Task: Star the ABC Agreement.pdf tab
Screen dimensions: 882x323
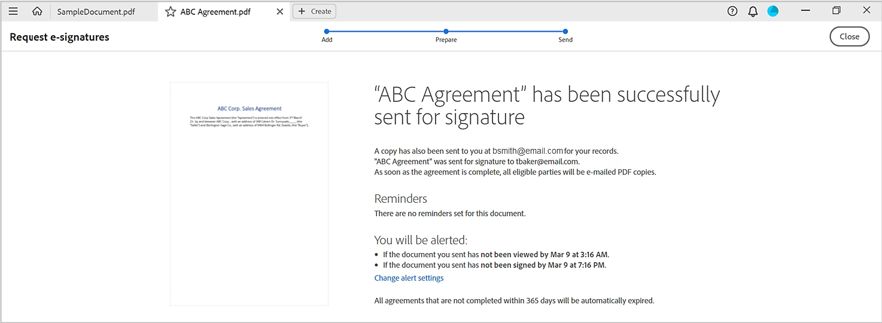Action: (x=171, y=11)
